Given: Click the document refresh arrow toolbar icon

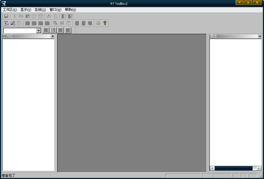Looking at the screenshot, I should 41,16.
